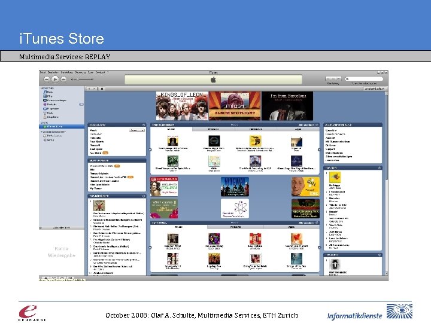Click the store back/forward navigation arrows
The image size is (431, 323).
point(92,89)
